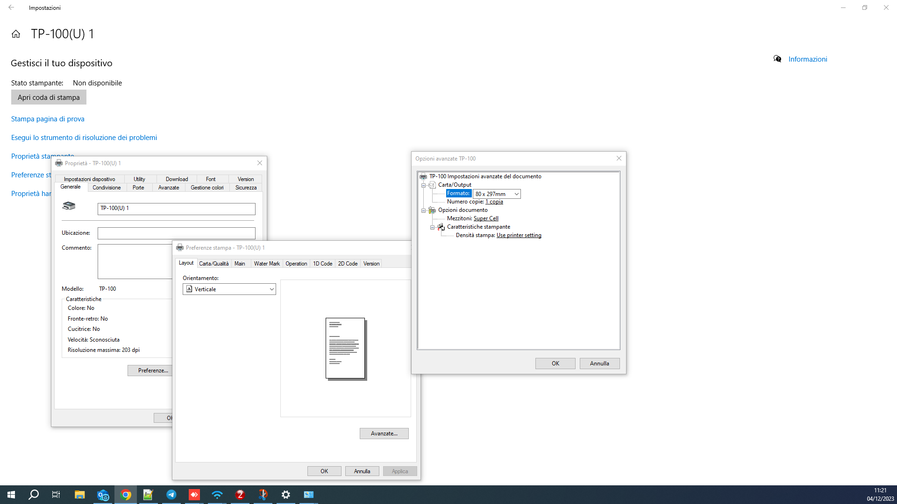897x504 pixels.
Task: Collapse the Carta/Output tree node
Action: (x=423, y=185)
